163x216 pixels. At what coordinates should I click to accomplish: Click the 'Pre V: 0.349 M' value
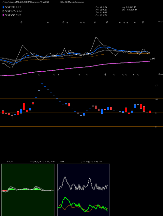tap(129, 10)
